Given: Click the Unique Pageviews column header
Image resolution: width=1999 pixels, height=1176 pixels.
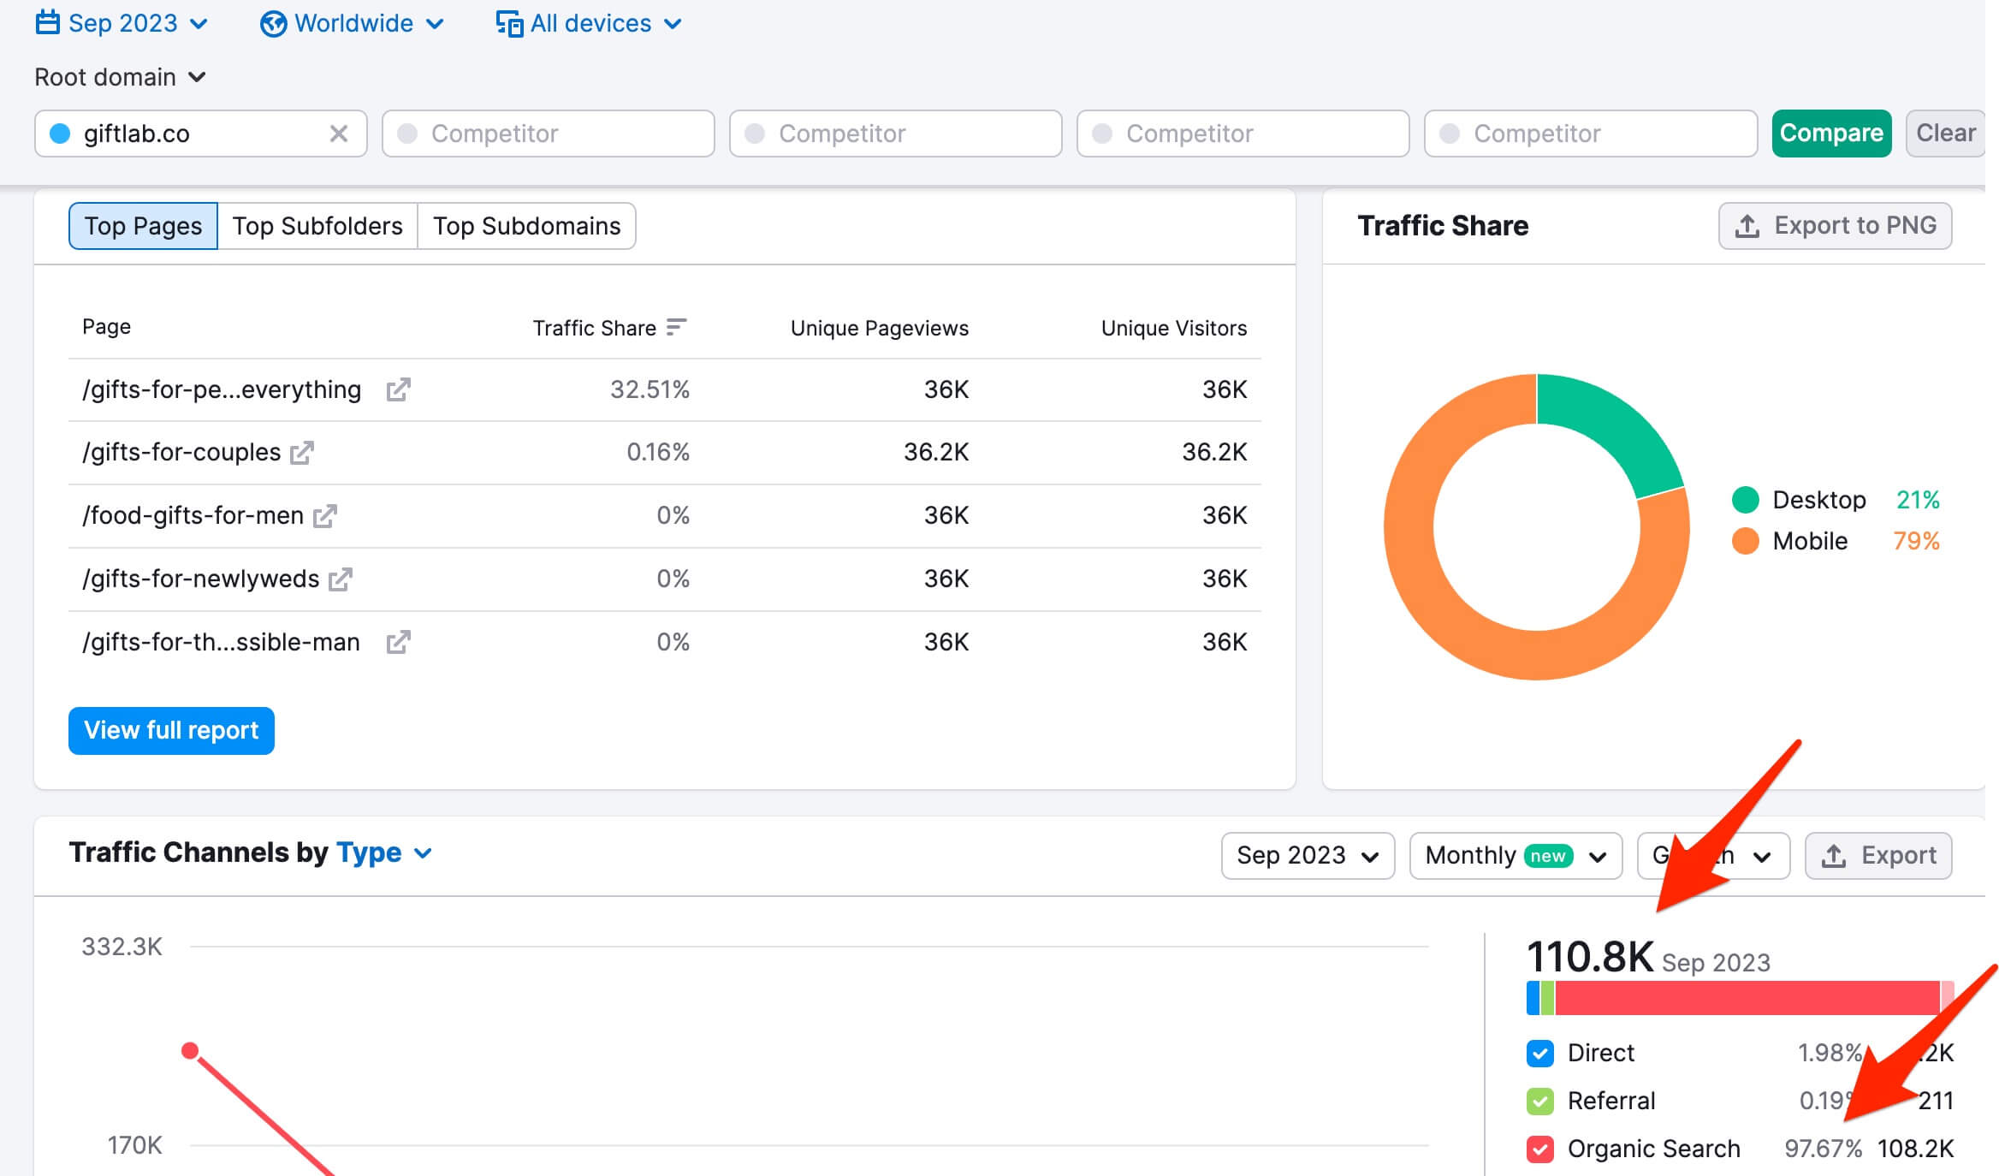Looking at the screenshot, I should tap(879, 328).
